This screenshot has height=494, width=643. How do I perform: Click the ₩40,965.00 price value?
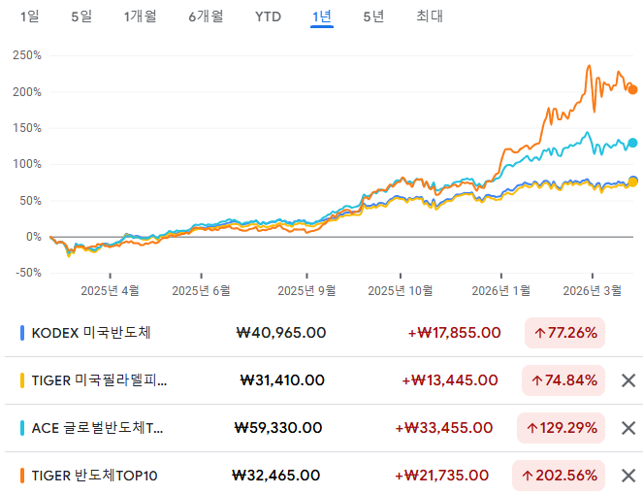pos(281,333)
